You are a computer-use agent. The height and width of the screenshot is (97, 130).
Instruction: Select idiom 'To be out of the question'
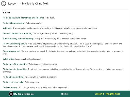coord(15,64)
